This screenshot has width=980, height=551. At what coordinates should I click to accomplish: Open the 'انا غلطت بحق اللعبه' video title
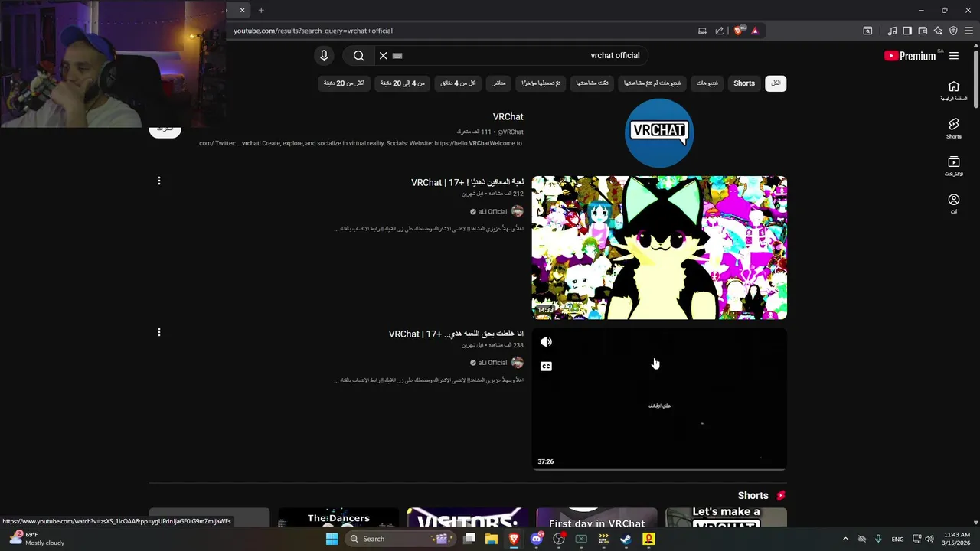(456, 334)
